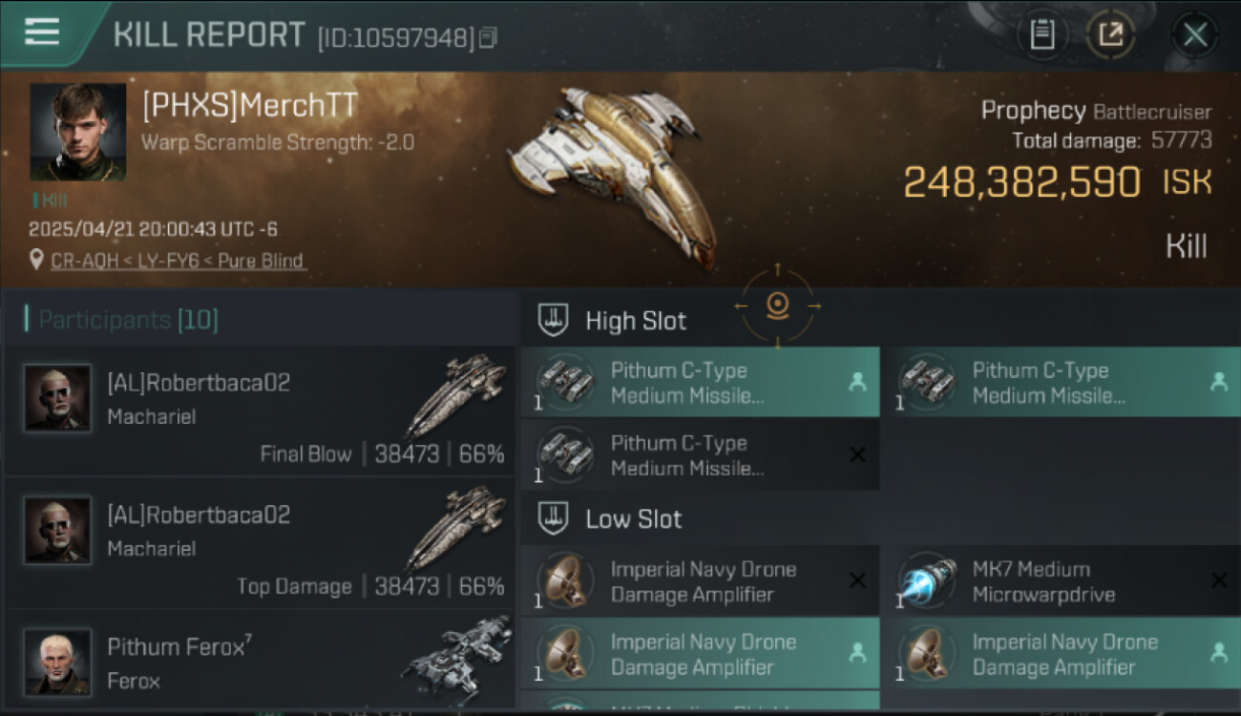1241x716 pixels.
Task: Close the kill report window
Action: (x=1194, y=35)
